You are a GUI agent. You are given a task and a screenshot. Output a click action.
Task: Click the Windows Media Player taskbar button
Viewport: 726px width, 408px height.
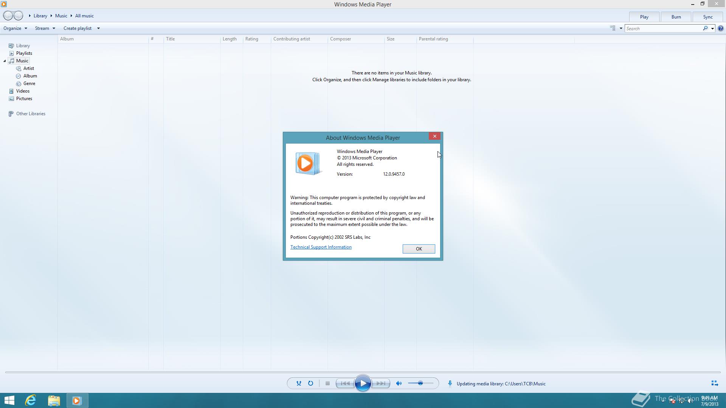click(x=77, y=400)
